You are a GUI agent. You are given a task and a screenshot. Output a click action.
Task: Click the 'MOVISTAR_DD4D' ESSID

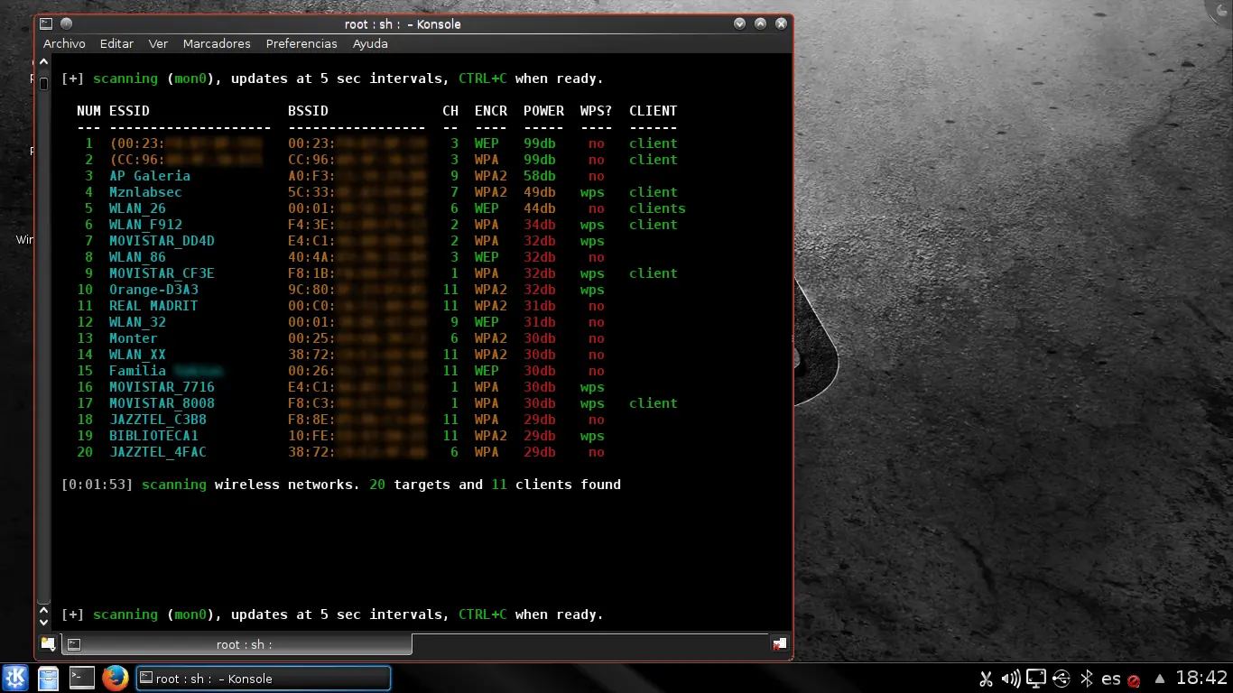pyautogui.click(x=162, y=241)
